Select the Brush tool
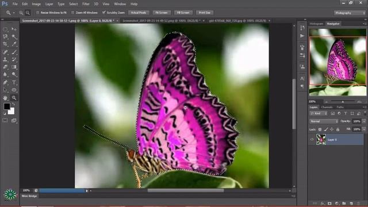The image size is (368, 207). click(14, 52)
